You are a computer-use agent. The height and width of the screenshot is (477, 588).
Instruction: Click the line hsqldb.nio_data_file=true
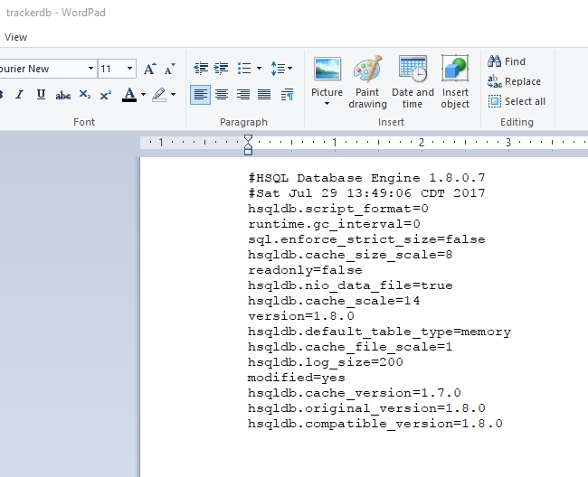350,285
